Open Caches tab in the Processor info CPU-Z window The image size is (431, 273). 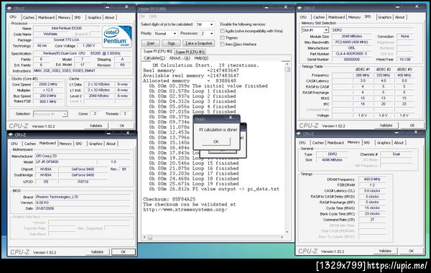tap(29, 17)
